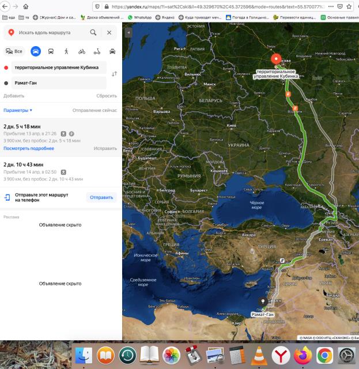
Task: Open 'Отправление сейчас' departure time selector
Action: [x=95, y=110]
